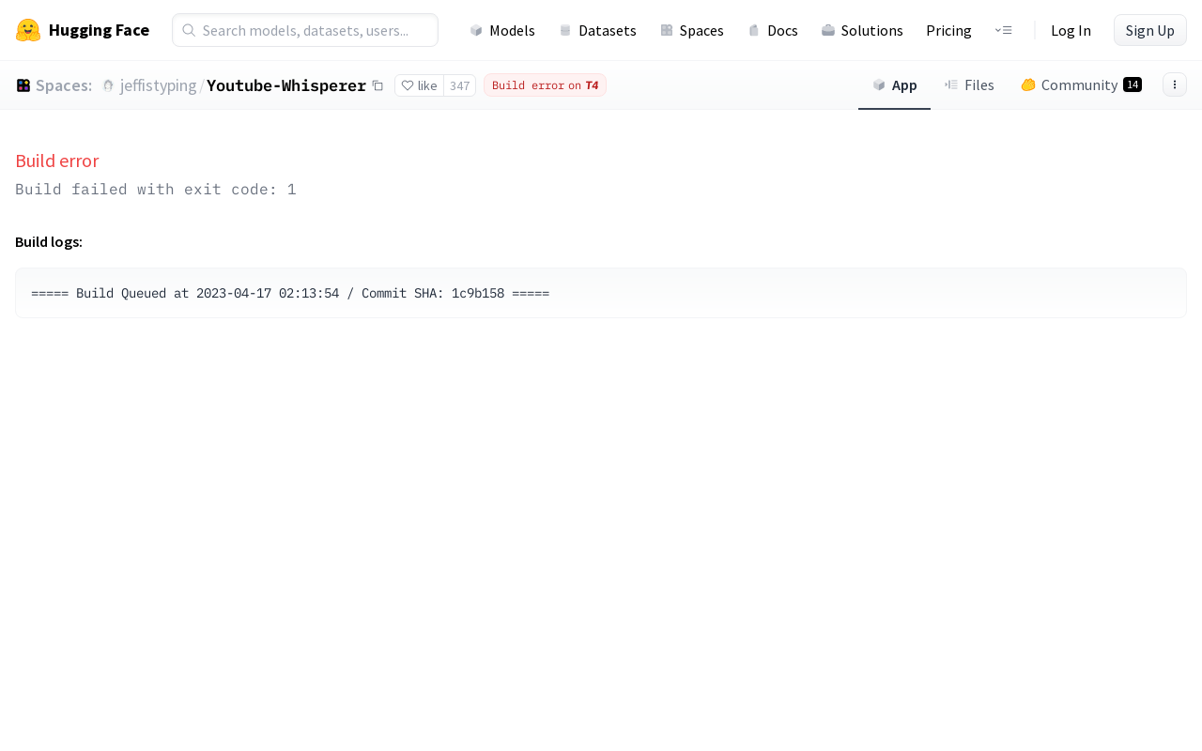Open the Youtube-Whisperer space title
Screen dimensions: 1202x751
[x=286, y=85]
